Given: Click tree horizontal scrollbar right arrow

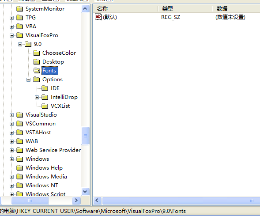Looking at the screenshot, I should (76, 201).
